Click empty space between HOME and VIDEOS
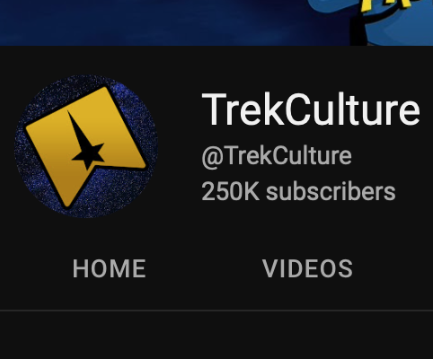 [x=204, y=268]
